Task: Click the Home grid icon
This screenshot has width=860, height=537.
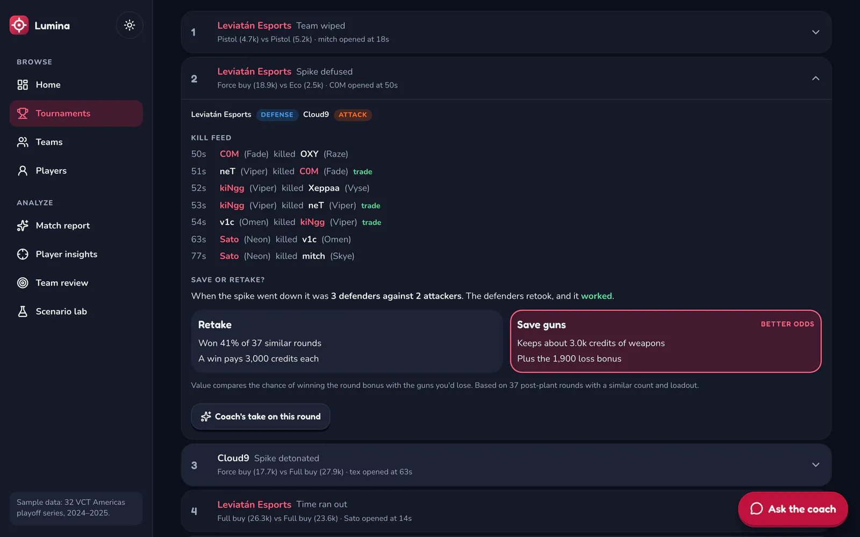Action: pos(23,85)
